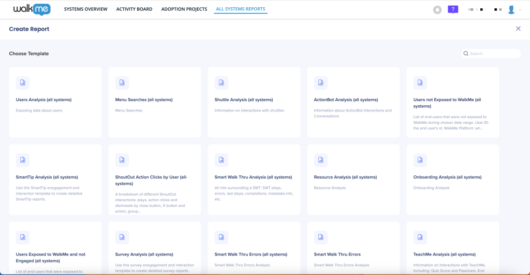Click the TeachMe Analysis report icon
This screenshot has width=530, height=275.
coord(420,237)
